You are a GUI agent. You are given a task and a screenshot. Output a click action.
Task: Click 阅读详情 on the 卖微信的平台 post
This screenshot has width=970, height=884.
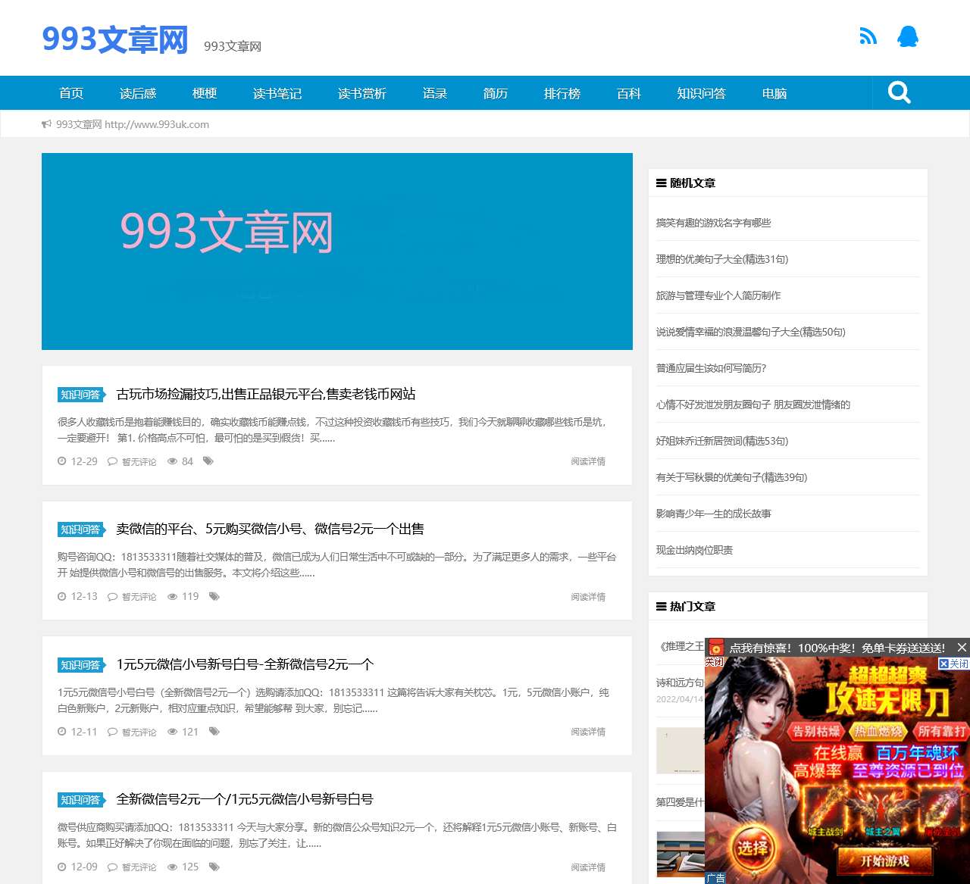click(588, 597)
